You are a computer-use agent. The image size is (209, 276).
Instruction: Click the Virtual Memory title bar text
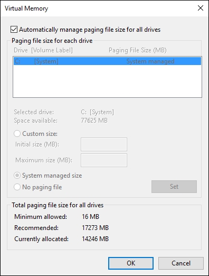(x=26, y=8)
